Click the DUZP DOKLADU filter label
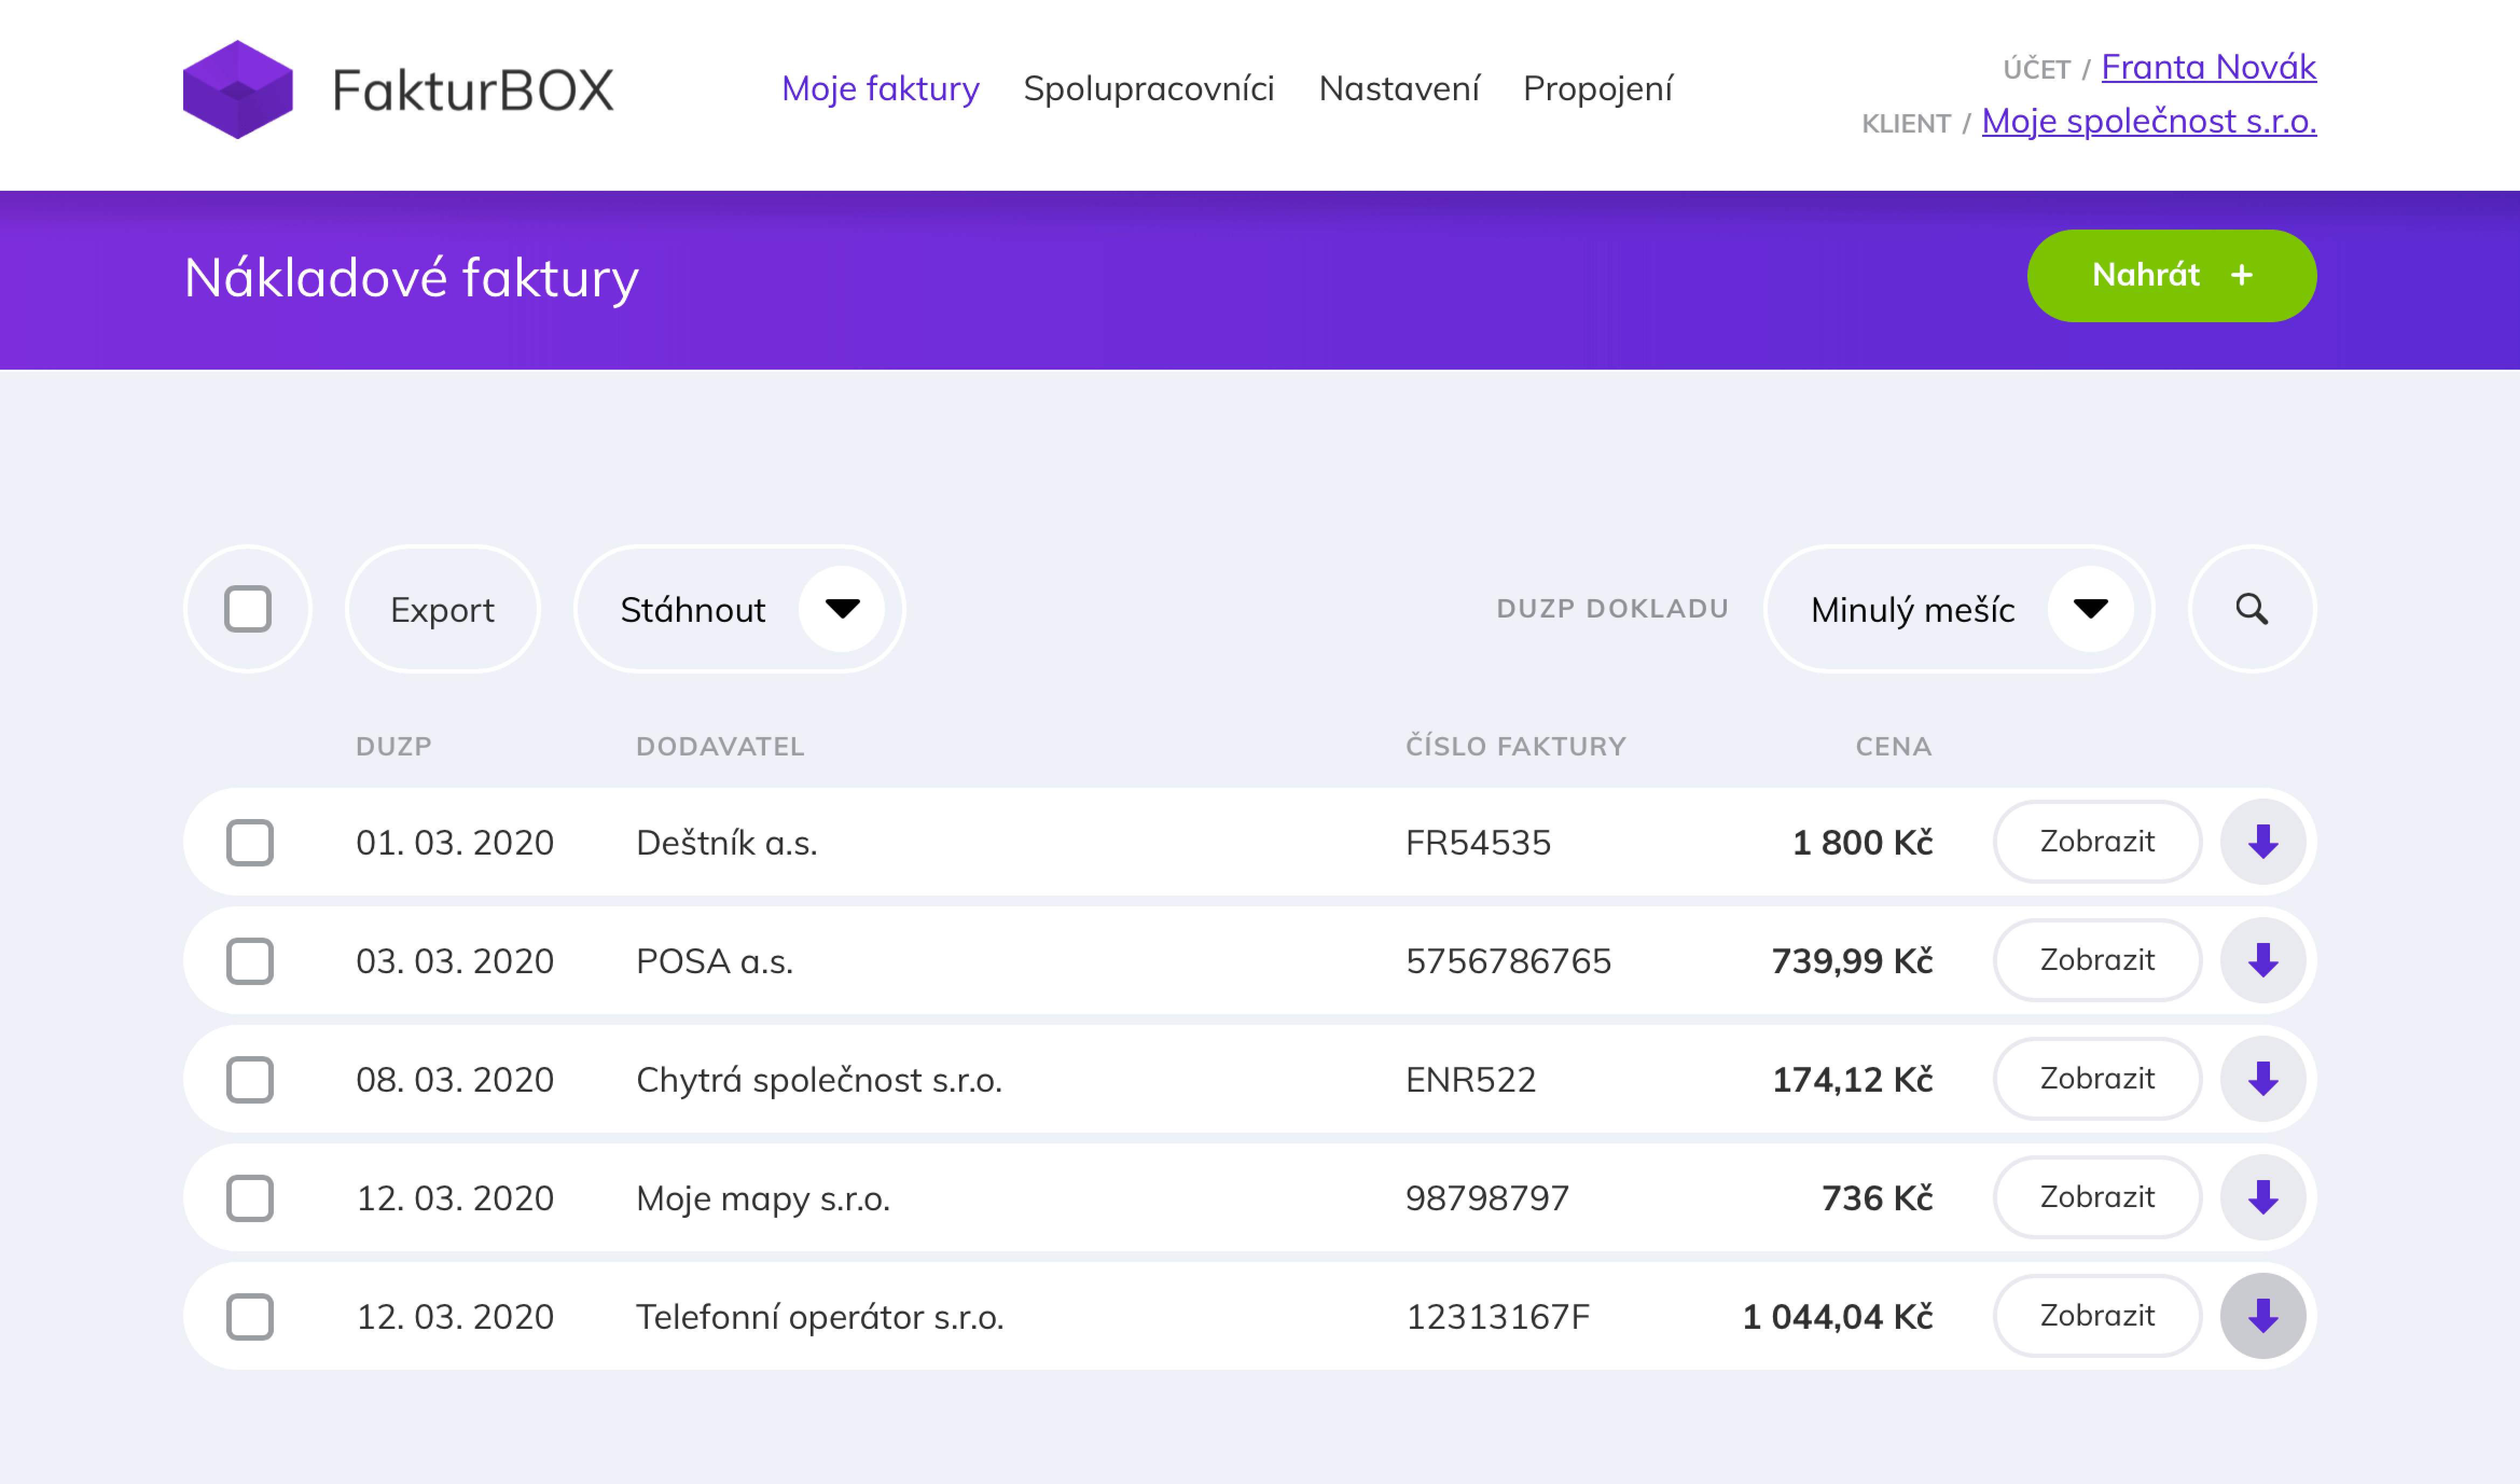Image resolution: width=2520 pixels, height=1484 pixels. coord(1612,609)
